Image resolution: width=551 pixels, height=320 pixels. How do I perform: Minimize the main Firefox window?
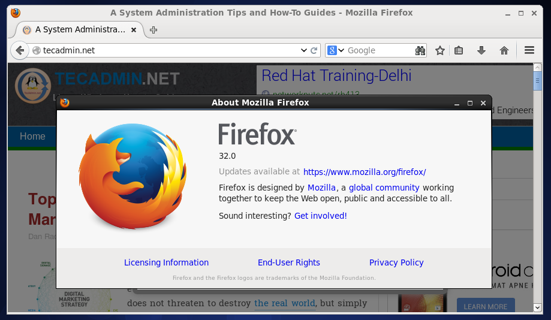(x=508, y=14)
